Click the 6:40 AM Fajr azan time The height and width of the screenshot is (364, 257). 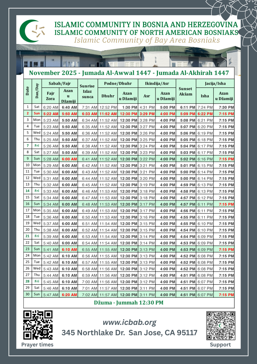coord(70,107)
